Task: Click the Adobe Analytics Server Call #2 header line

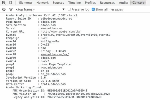Action: click(x=41, y=15)
